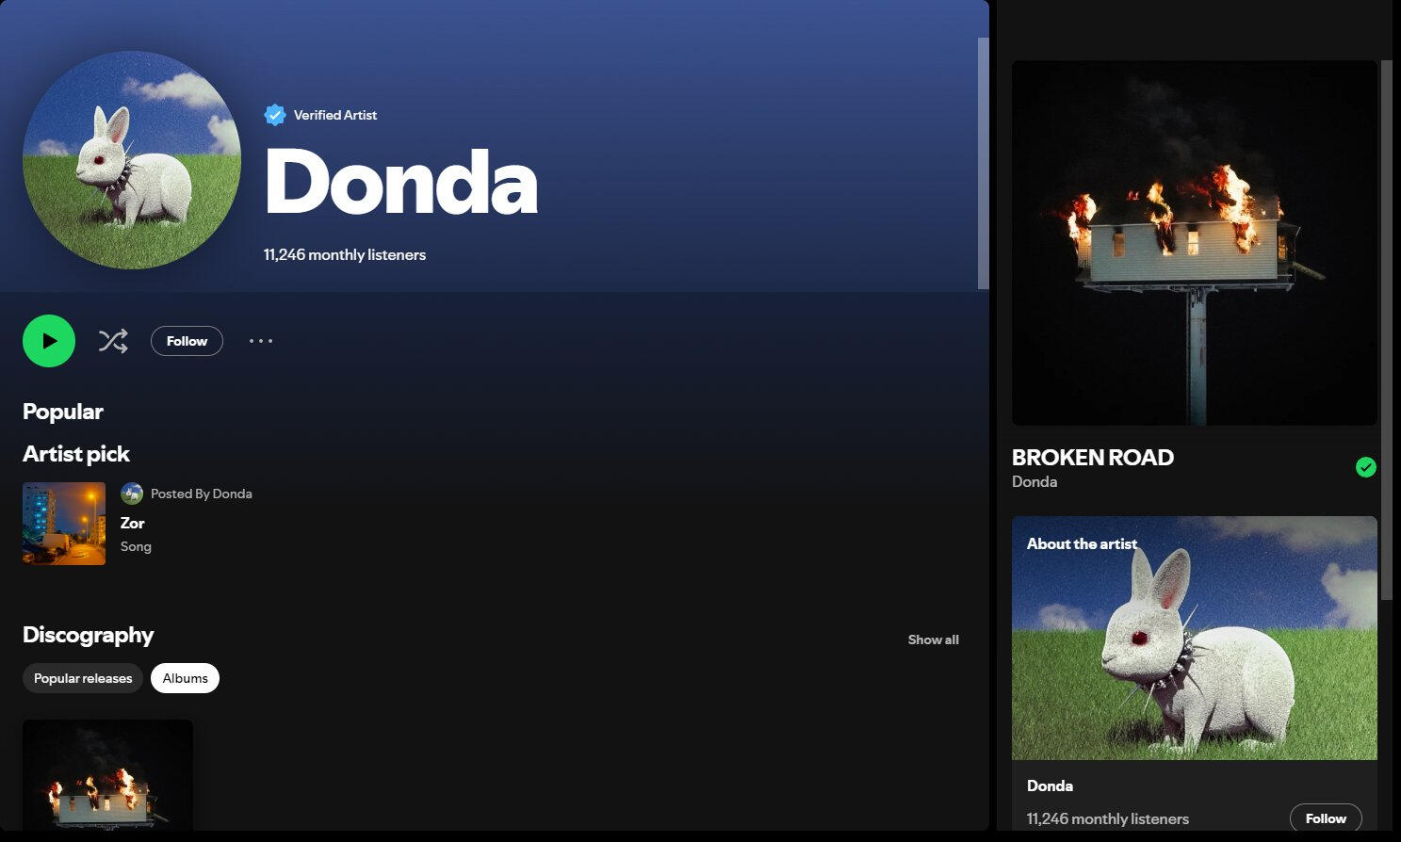This screenshot has width=1401, height=842.
Task: Follow Donda using the header button
Action: tap(187, 341)
